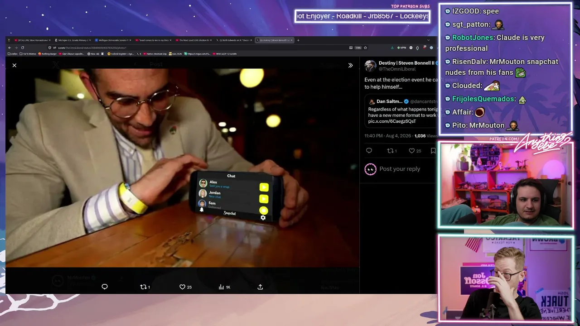This screenshot has height=326, width=580.
Task: Open the Dailies bookmarks folder
Action: pos(13,54)
